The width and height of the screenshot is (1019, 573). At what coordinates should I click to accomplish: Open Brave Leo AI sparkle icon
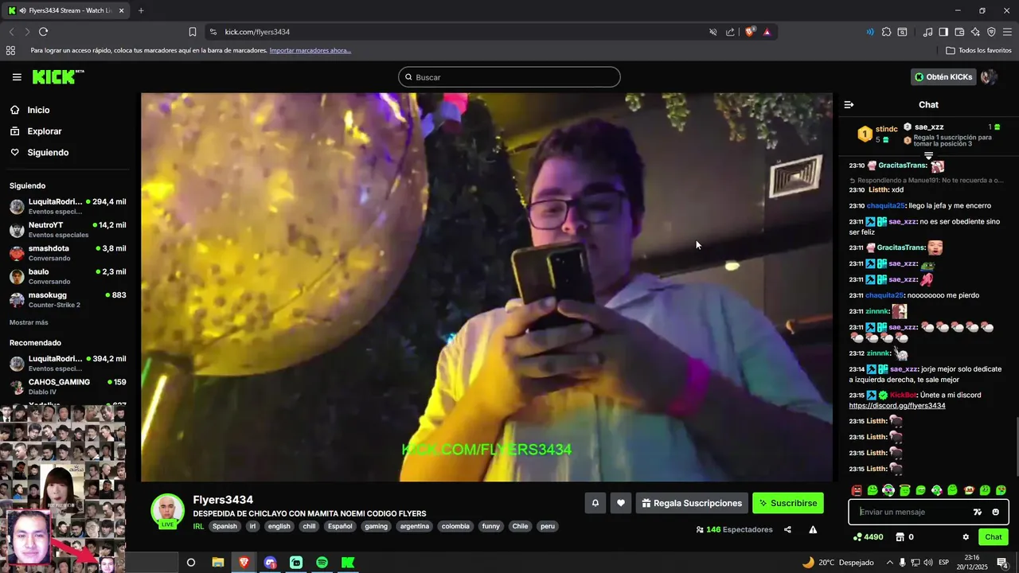tap(975, 32)
